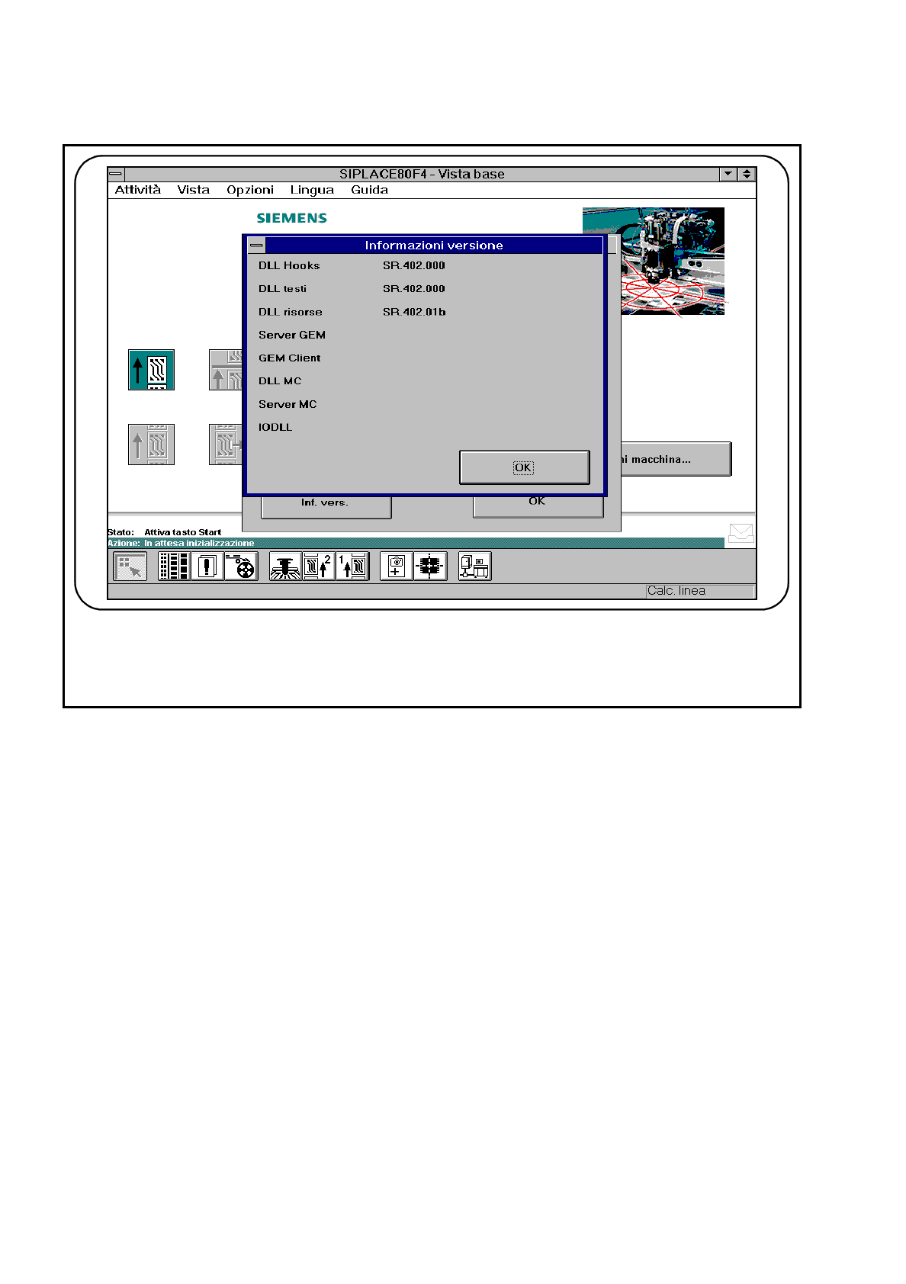906x1284 pixels.
Task: Open main window system menu box
Action: pyautogui.click(x=116, y=174)
